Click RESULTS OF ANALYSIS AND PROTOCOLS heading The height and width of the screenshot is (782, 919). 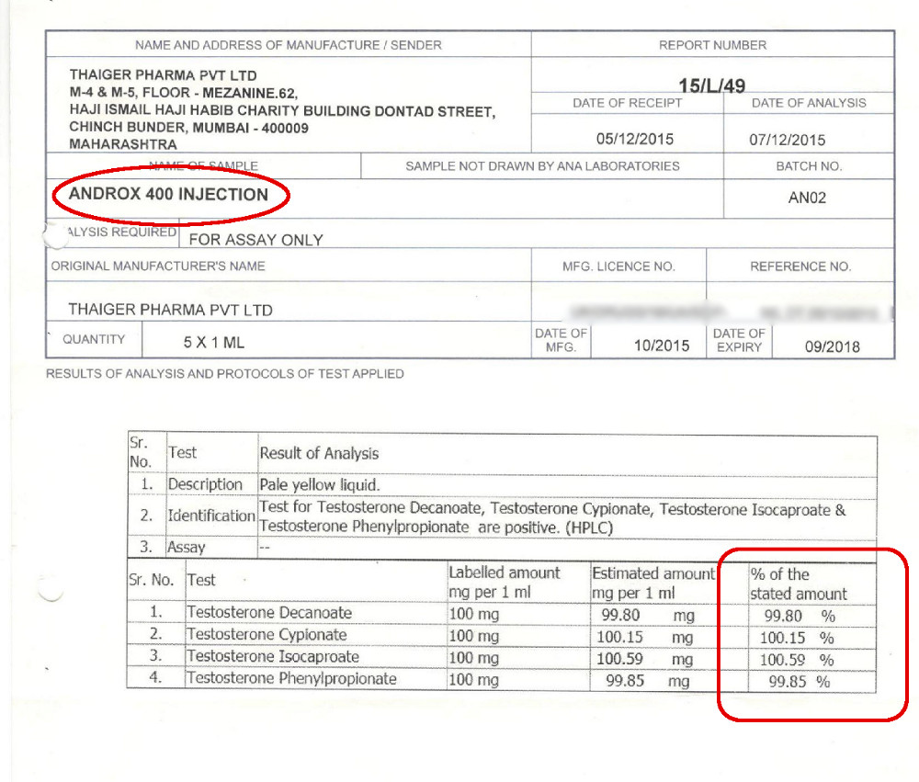pyautogui.click(x=225, y=374)
